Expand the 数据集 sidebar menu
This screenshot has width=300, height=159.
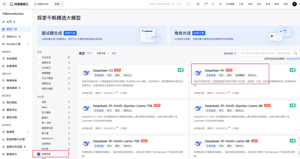(28, 132)
